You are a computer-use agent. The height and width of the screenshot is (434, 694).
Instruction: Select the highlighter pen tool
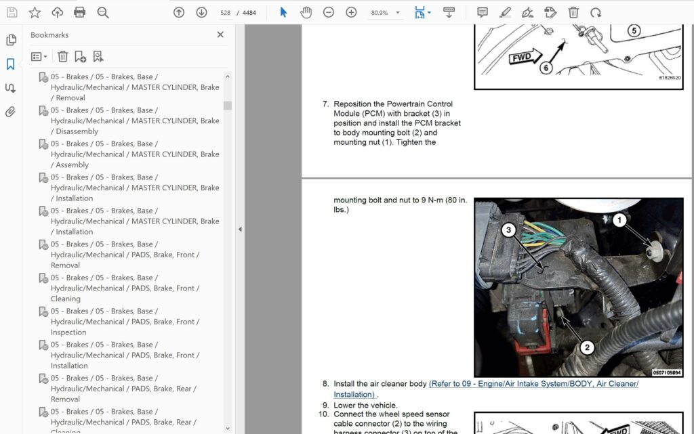coord(505,12)
